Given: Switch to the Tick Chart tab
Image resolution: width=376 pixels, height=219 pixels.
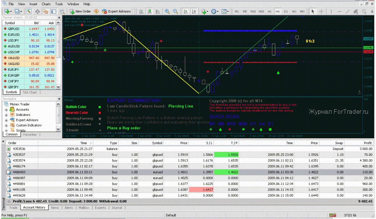Looking at the screenshot, I should [x=30, y=92].
